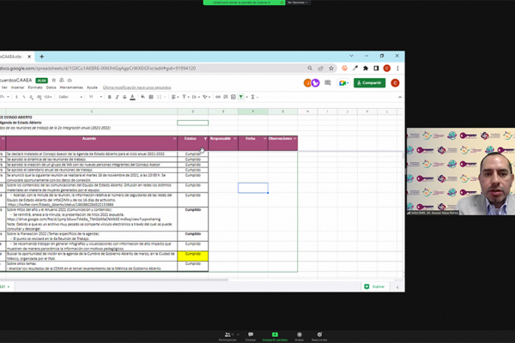Open the Estatus column filter dropdown
This screenshot has height=343, width=515.
[205, 139]
